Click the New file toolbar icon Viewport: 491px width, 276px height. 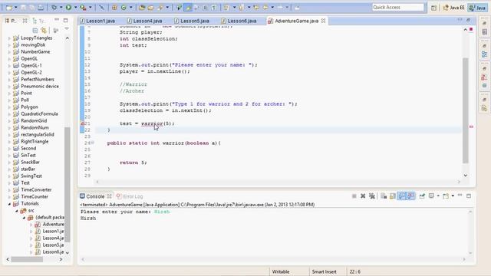click(9, 8)
